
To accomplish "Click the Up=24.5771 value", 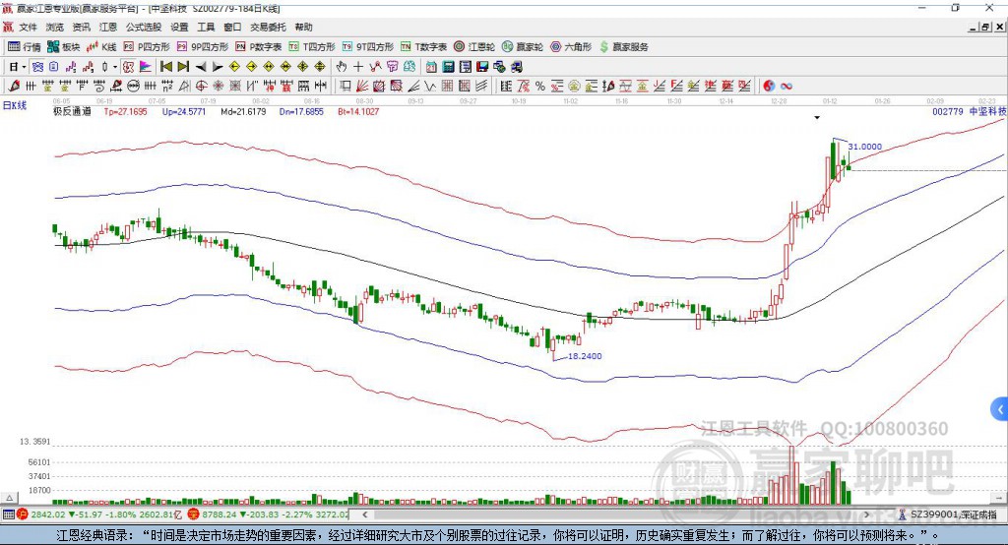I will [x=184, y=111].
